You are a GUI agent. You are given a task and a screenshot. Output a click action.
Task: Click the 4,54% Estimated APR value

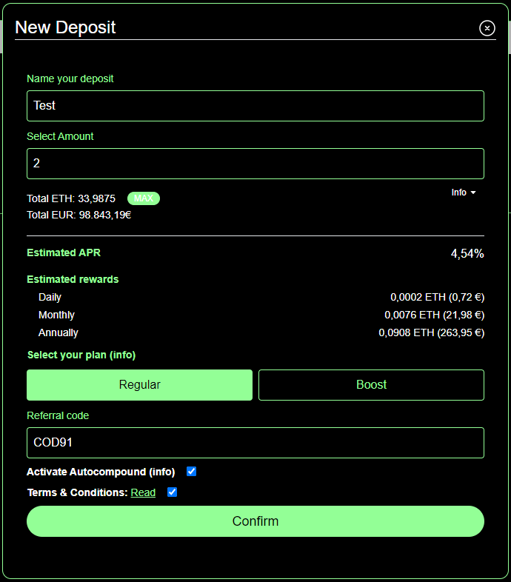[467, 254]
